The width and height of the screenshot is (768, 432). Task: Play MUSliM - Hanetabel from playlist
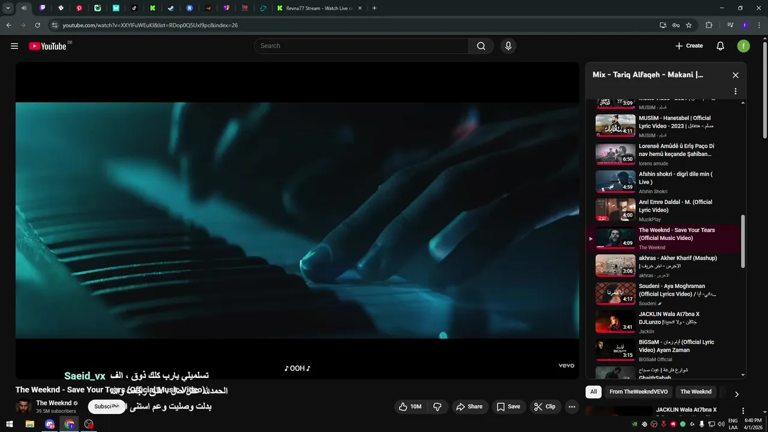point(665,127)
